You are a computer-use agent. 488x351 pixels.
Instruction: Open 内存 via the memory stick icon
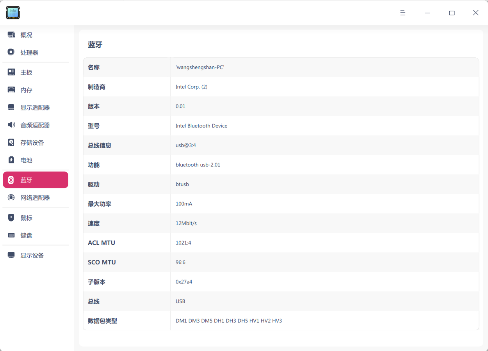tap(11, 89)
